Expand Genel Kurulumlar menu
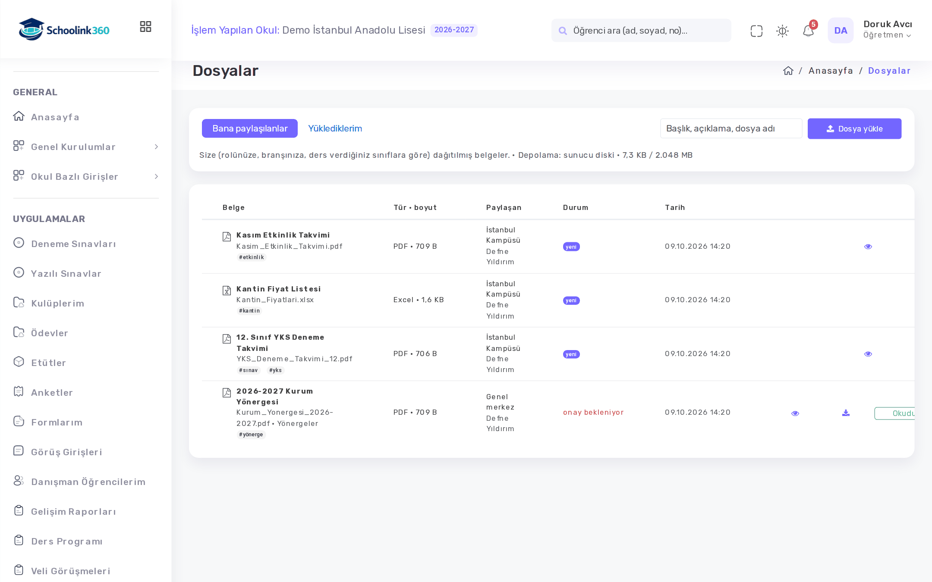Image resolution: width=932 pixels, height=582 pixels. tap(86, 147)
